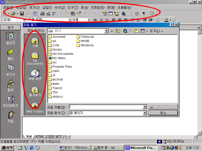
Task: Open the 편집(E) menu
Action: [21, 8]
